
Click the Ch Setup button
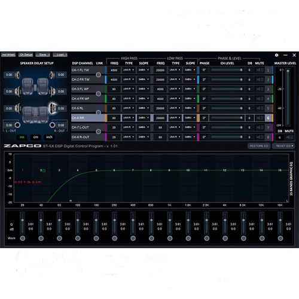(x=26, y=54)
